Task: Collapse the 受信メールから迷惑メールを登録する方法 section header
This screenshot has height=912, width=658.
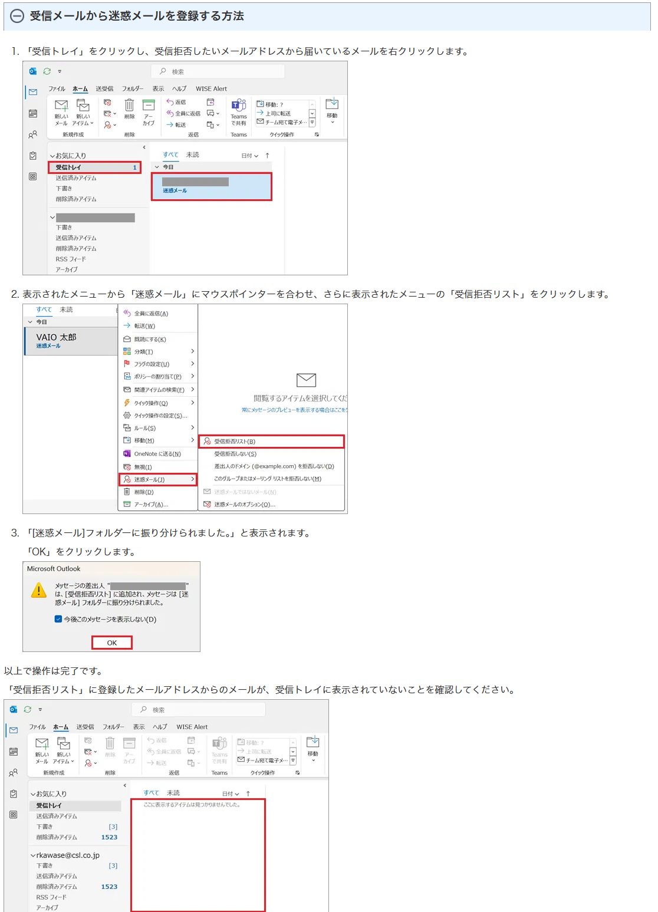Action: coord(17,16)
